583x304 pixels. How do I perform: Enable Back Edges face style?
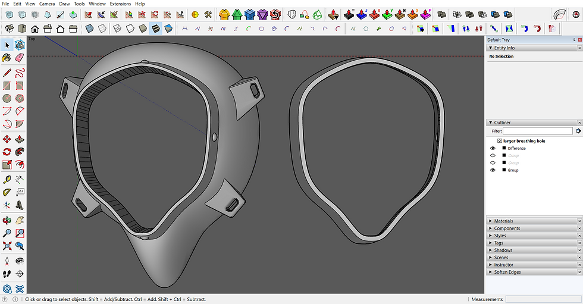tap(102, 28)
